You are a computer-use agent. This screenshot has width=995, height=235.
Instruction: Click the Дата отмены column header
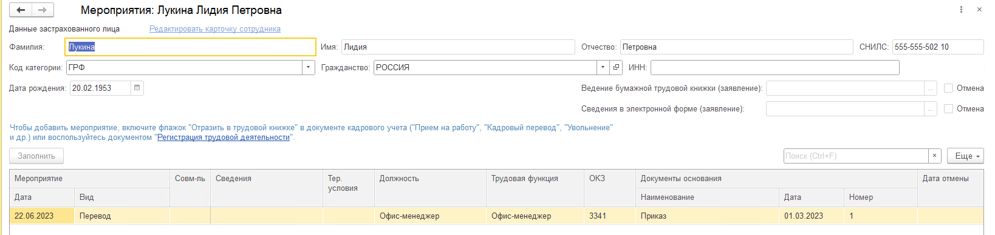[951, 188]
